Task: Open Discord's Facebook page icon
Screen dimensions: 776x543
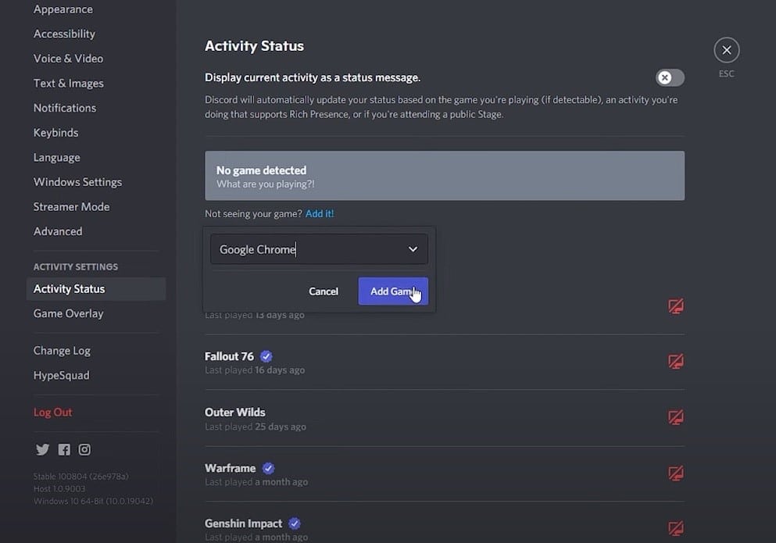Action: [64, 449]
